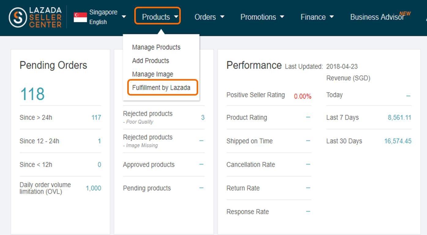This screenshot has width=427, height=235.
Task: Expand the Singapore English country dropdown arrow
Action: 124,16
